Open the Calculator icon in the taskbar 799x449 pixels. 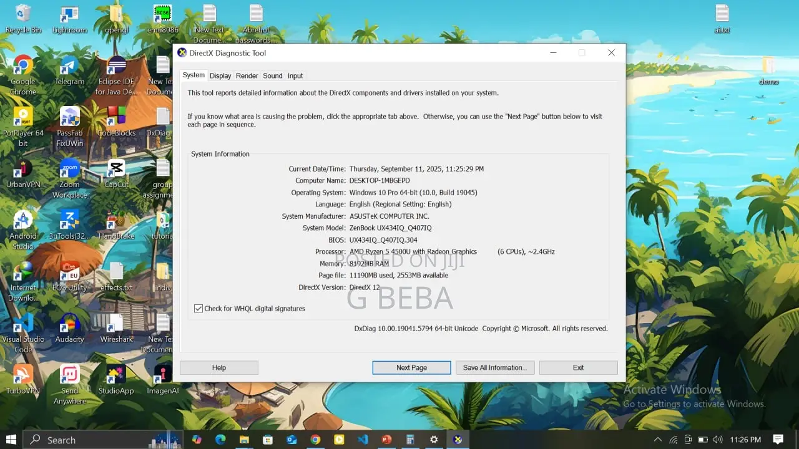pos(410,440)
